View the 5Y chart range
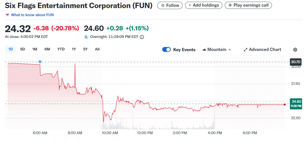Screen dimensions: 307x142 pyautogui.click(x=85, y=49)
